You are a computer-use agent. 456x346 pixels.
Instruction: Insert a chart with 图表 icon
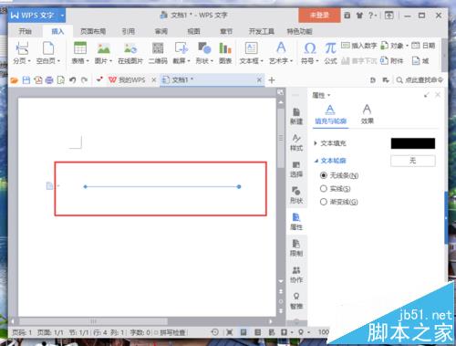[x=225, y=52]
